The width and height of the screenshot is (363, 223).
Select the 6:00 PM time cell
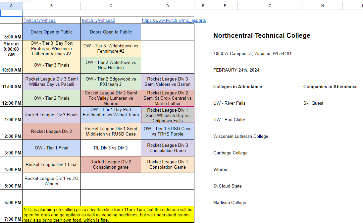[11, 198]
